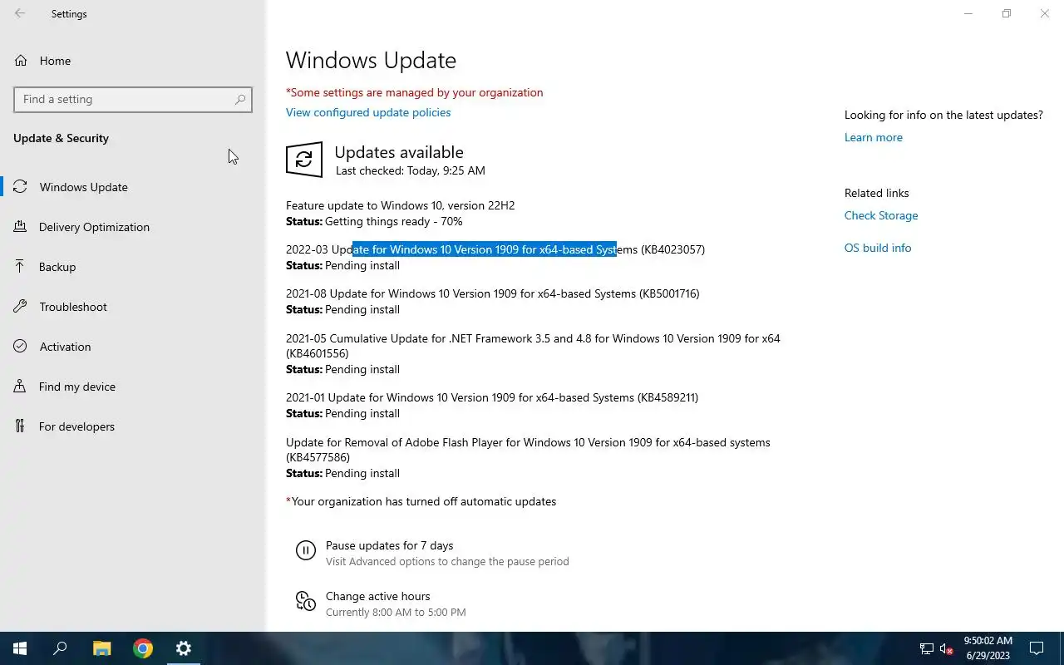This screenshot has width=1064, height=665.
Task: Click the KB4023057 update entry
Action: coord(495,249)
